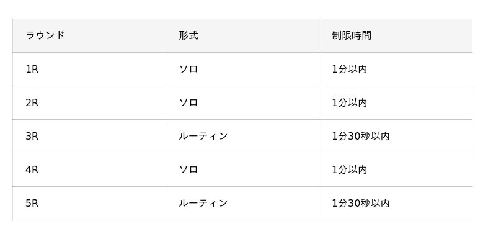The height and width of the screenshot is (239, 496).
Task: Select the 5R round cell
Action: pyautogui.click(x=89, y=204)
